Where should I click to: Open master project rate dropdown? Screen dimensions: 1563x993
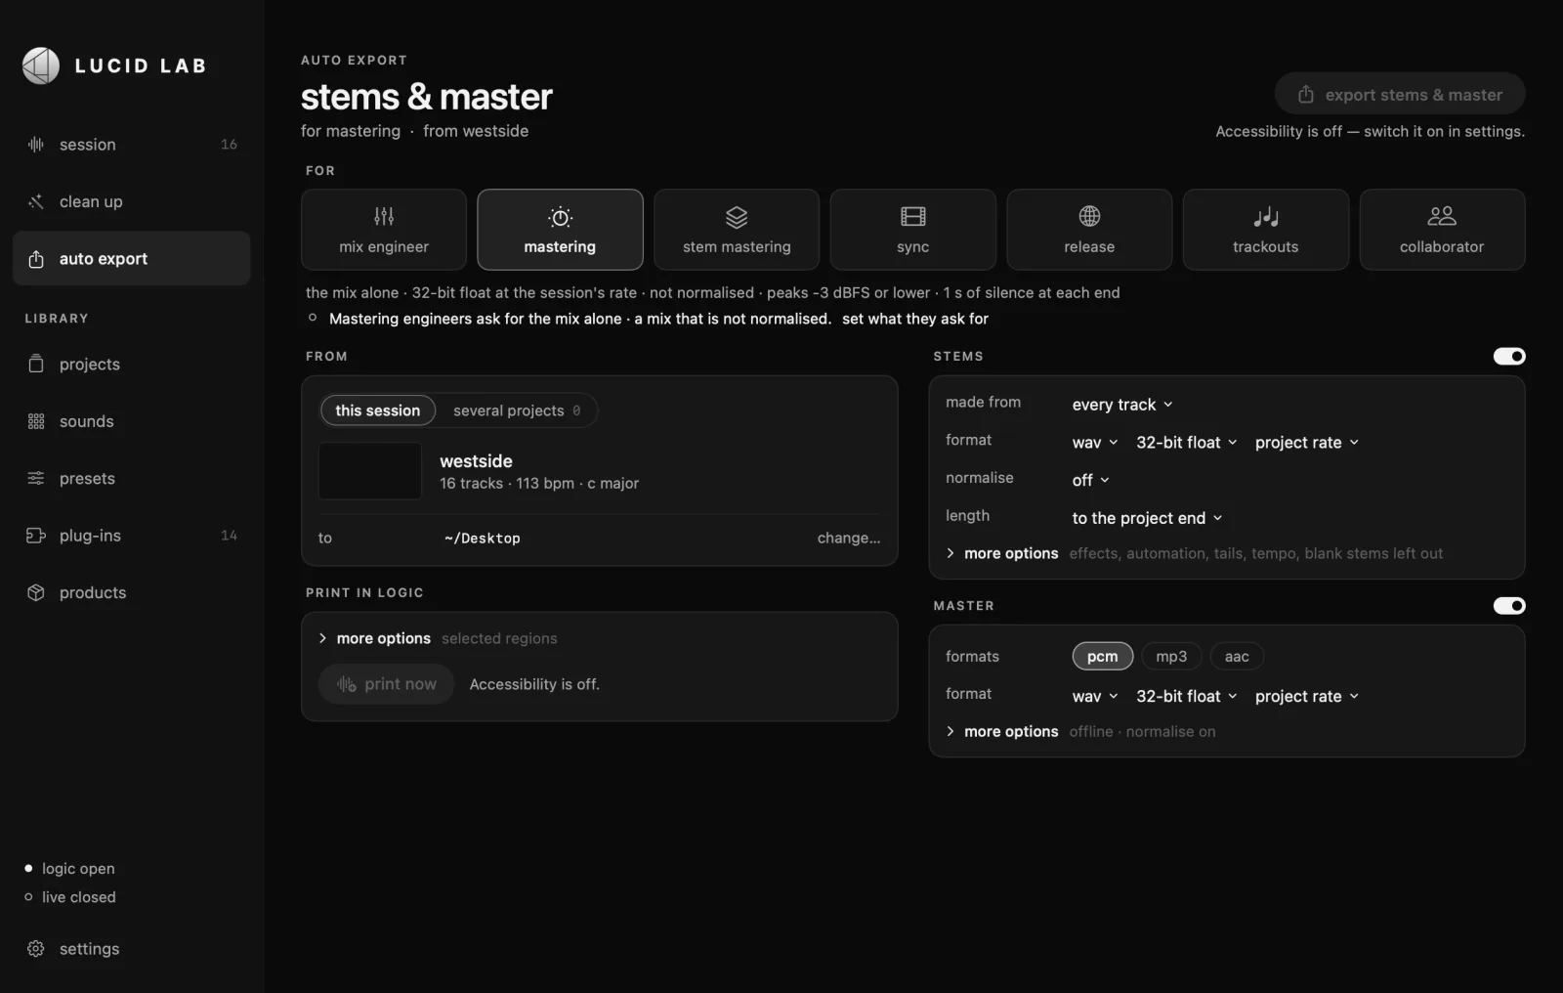(1307, 696)
